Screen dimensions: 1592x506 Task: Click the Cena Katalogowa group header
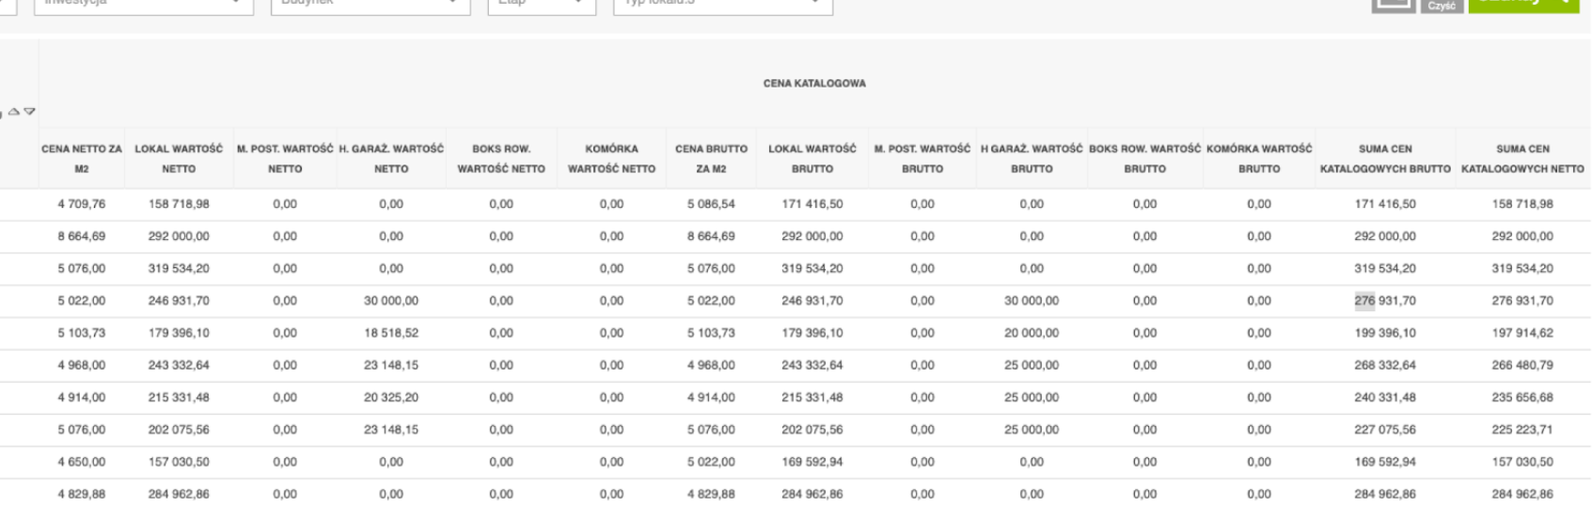pyautogui.click(x=814, y=84)
